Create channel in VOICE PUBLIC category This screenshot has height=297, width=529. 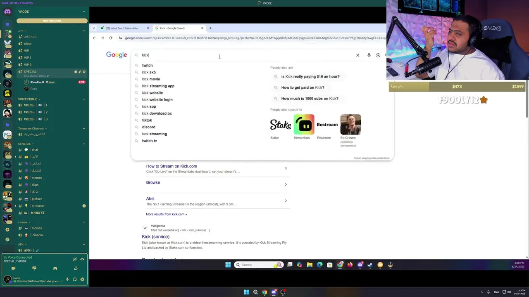[84, 99]
